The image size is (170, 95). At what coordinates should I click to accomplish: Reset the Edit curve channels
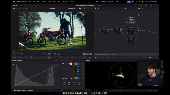point(83,64)
